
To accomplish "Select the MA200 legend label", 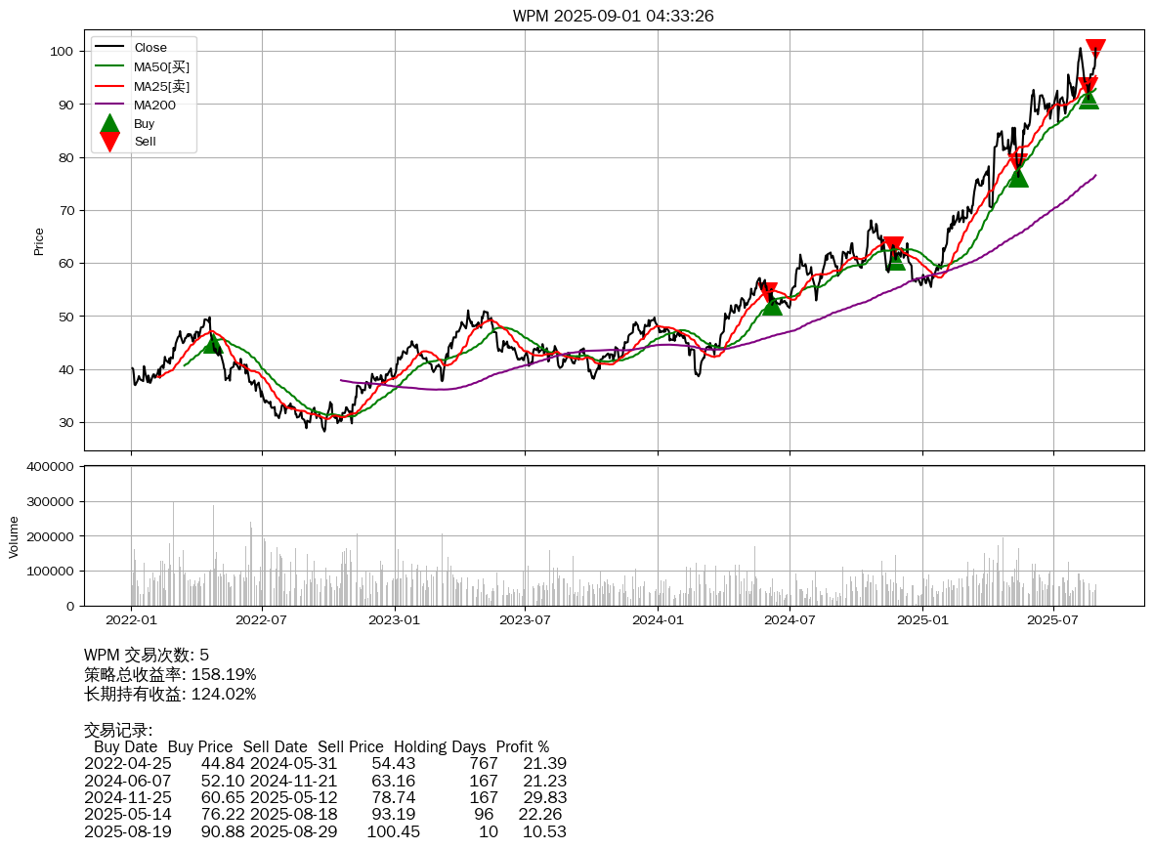I will click(154, 105).
